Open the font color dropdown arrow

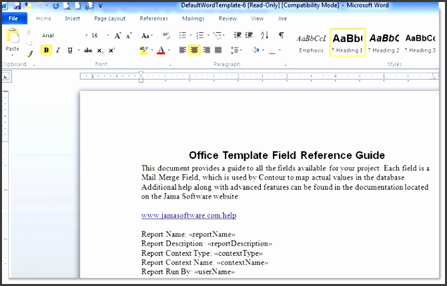pyautogui.click(x=169, y=50)
